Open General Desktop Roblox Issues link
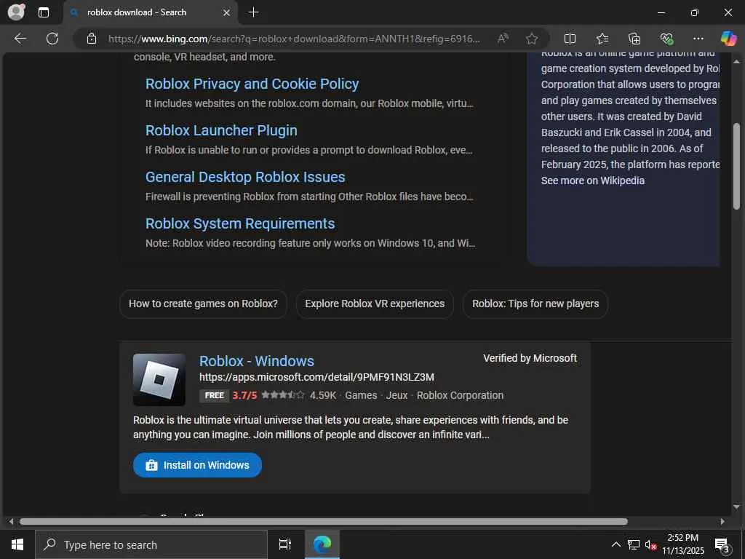Viewport: 745px width, 559px height. click(245, 177)
